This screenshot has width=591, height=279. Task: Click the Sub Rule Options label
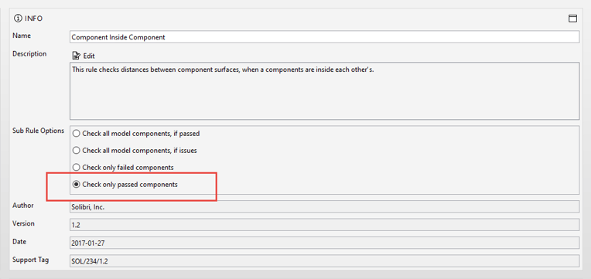click(38, 131)
